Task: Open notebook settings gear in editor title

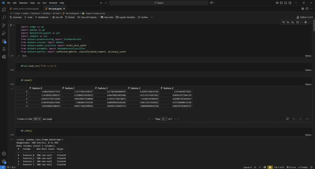Action: coord(302,8)
